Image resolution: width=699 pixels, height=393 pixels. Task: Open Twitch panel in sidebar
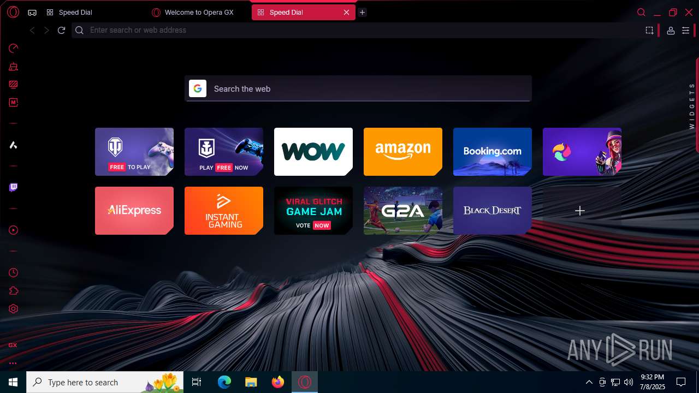(x=13, y=187)
